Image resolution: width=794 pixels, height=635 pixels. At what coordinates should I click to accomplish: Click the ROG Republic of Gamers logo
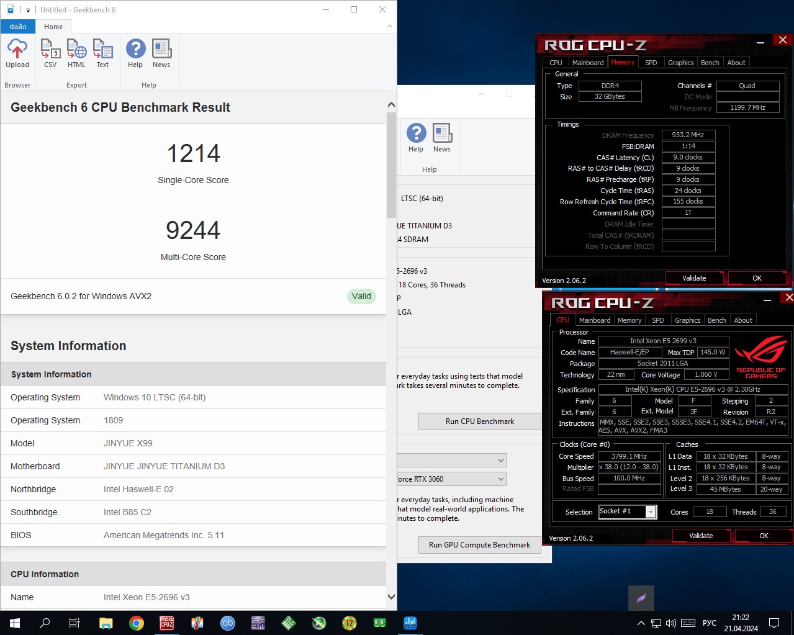tap(761, 357)
